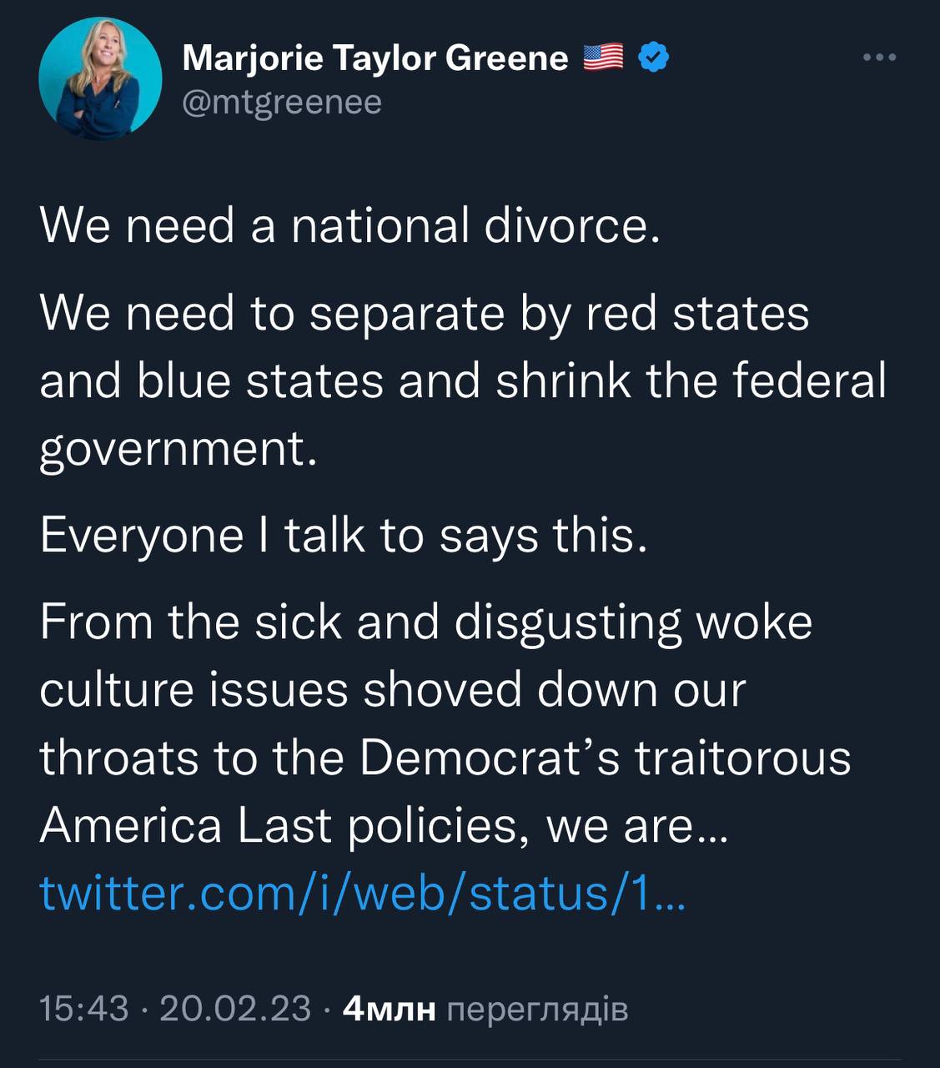Click the 20.02.23 post date
The width and height of the screenshot is (940, 1068).
234,1009
